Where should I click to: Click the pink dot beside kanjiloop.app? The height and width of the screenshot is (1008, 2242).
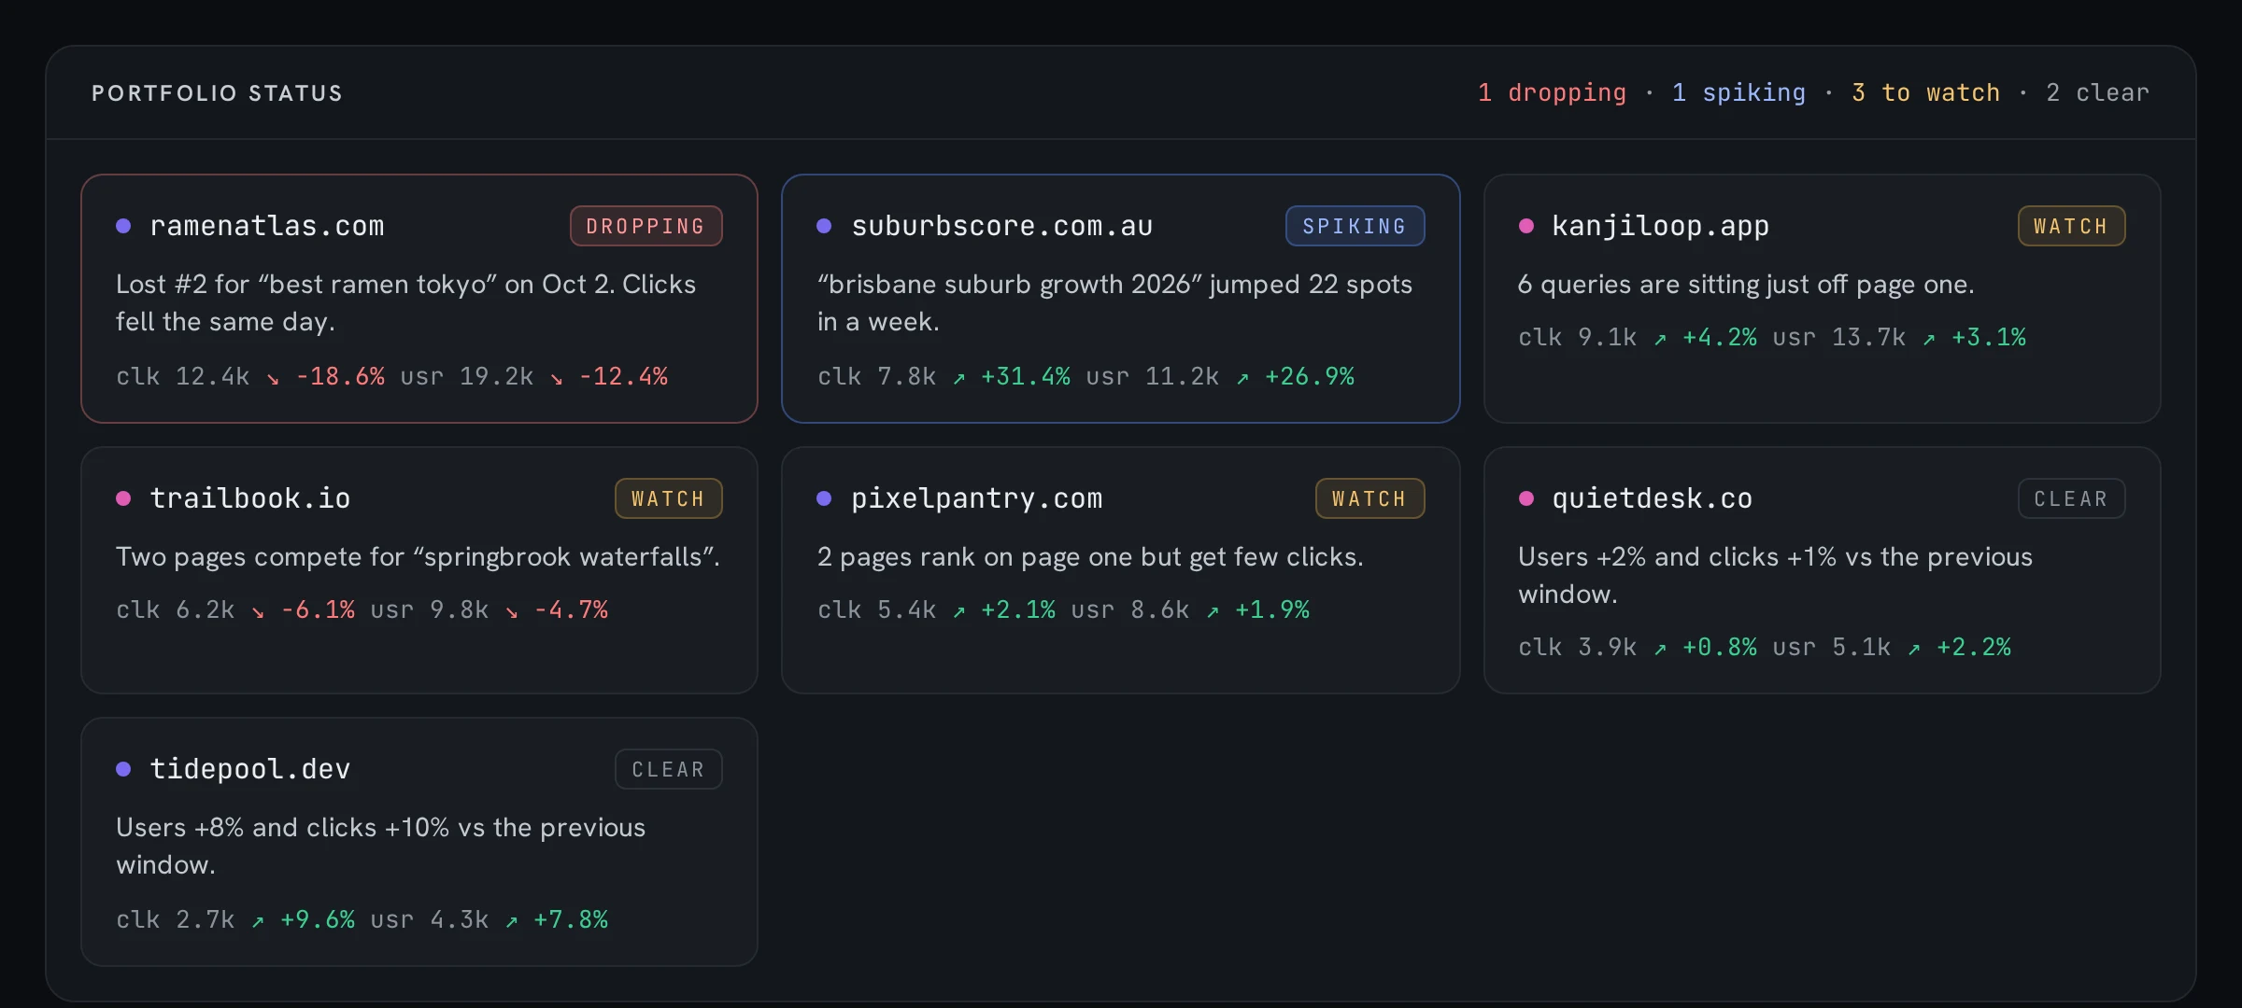pos(1526,226)
